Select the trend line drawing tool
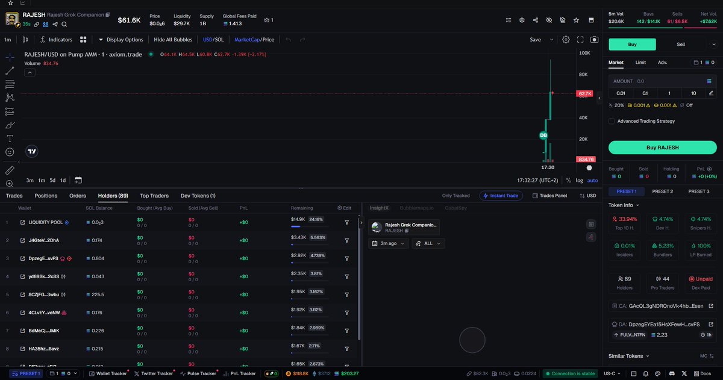 [10, 70]
